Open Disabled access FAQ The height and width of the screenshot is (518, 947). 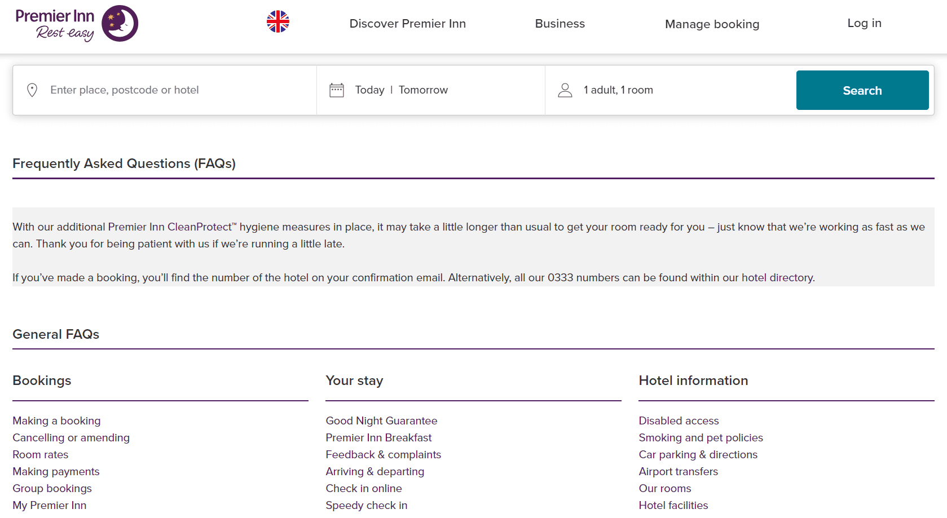[x=679, y=421]
